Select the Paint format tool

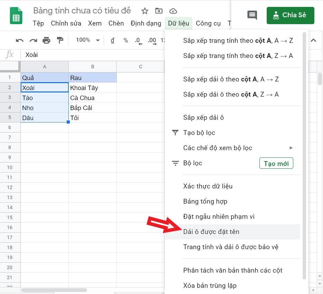(60, 40)
